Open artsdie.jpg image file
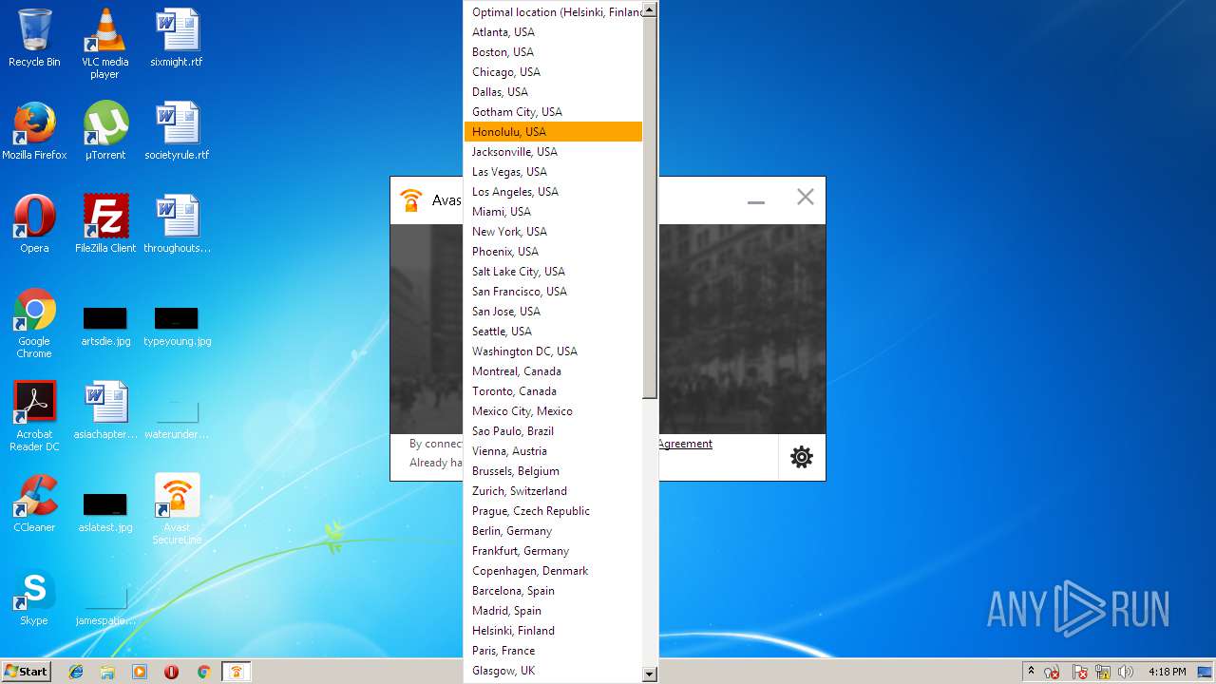The height and width of the screenshot is (684, 1216). 105,325
